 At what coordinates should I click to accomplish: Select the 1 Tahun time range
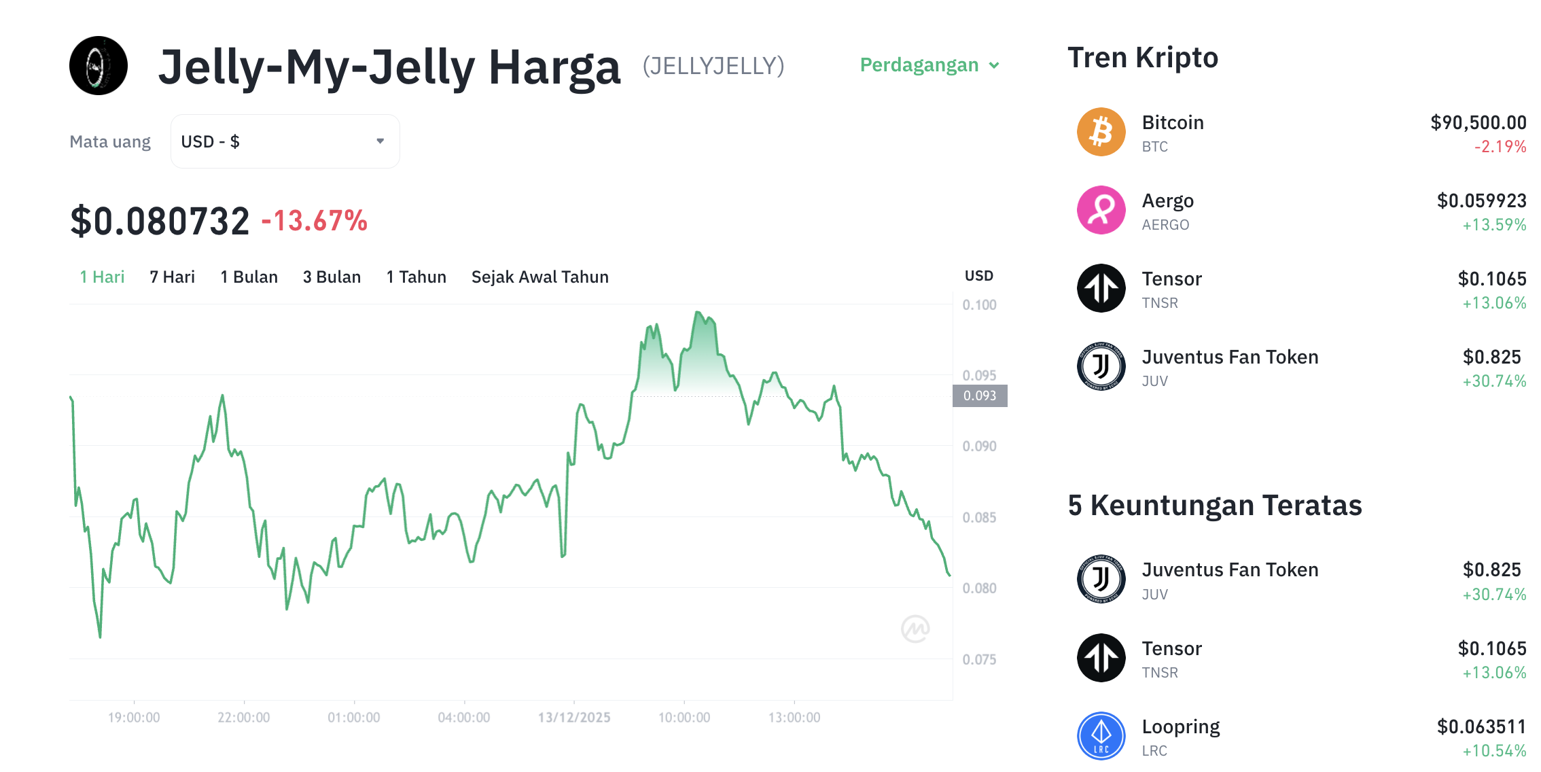pos(416,277)
